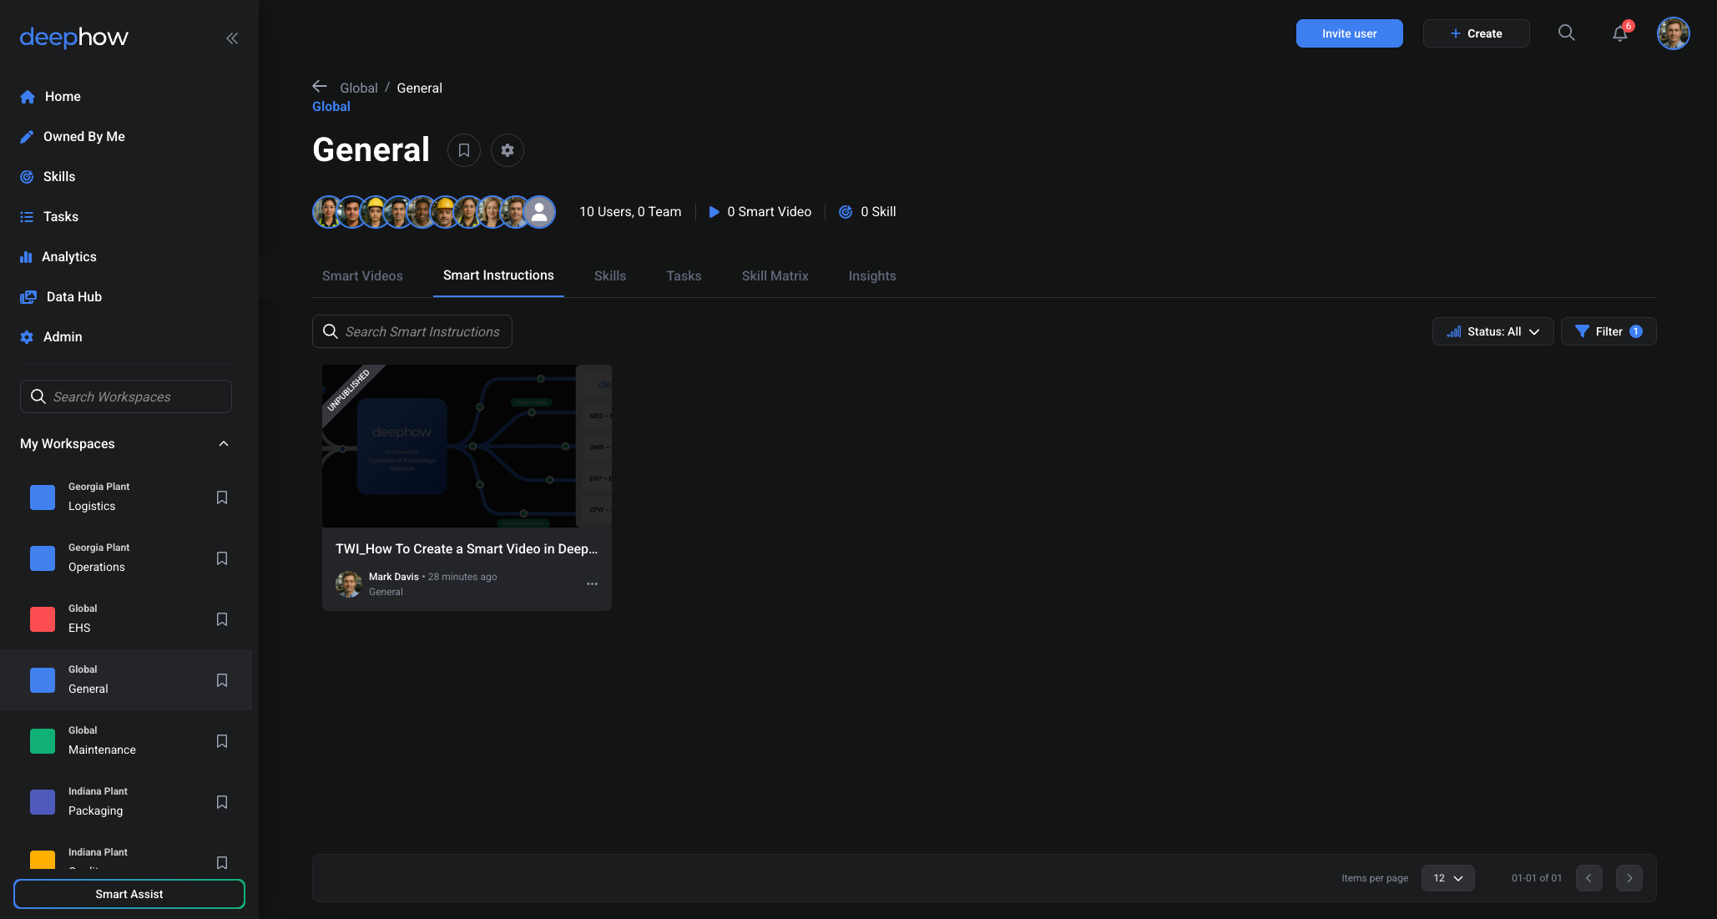Click the Search Smart Instructions field
The height and width of the screenshot is (919, 1717).
tap(422, 331)
